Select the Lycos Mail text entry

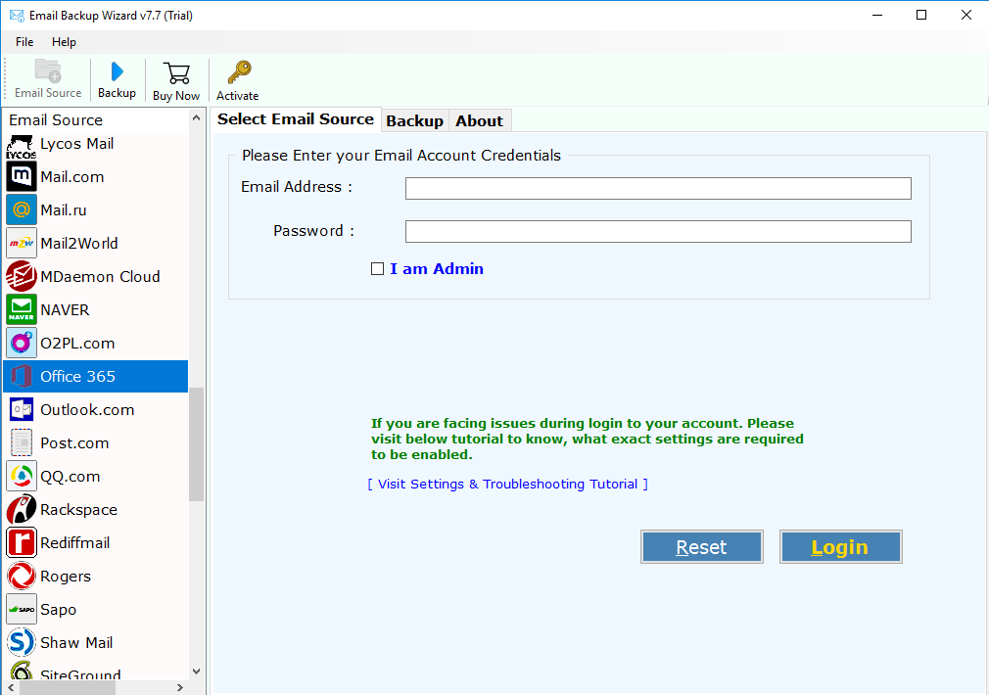point(77,144)
